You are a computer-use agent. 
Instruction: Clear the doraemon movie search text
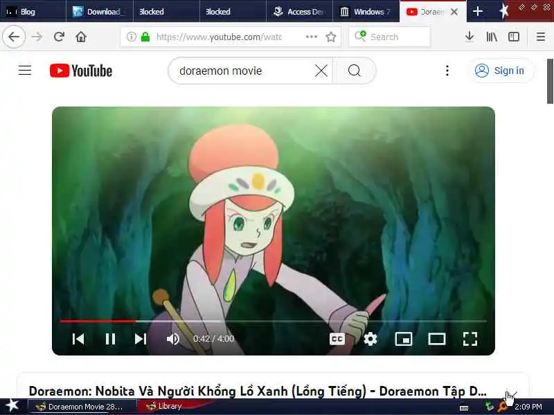pyautogui.click(x=321, y=71)
